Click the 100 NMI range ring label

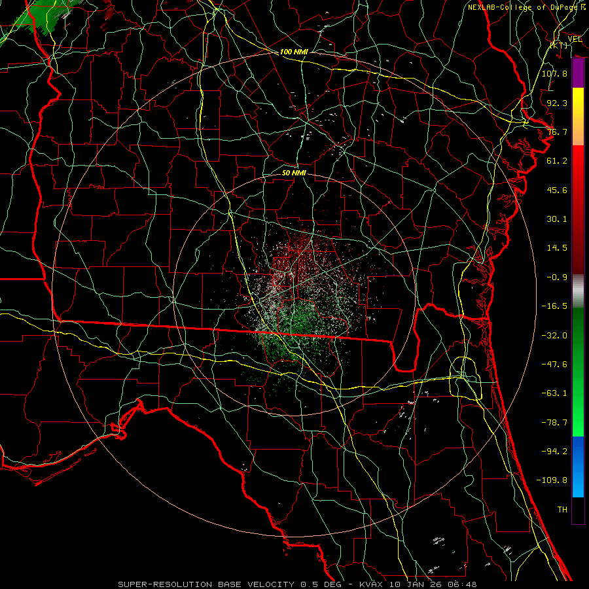click(294, 52)
